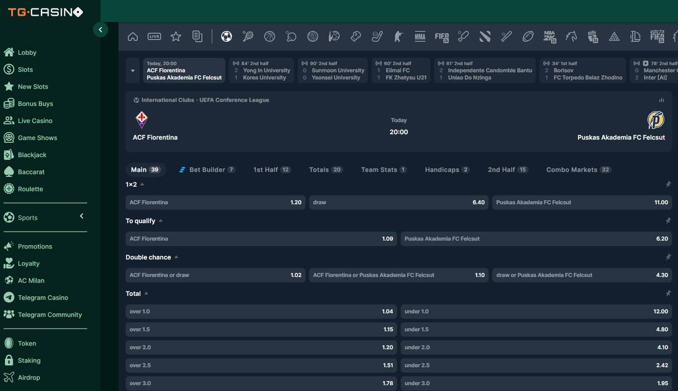Open the events list dropdown arrow
This screenshot has width=678, height=391.
[133, 70]
